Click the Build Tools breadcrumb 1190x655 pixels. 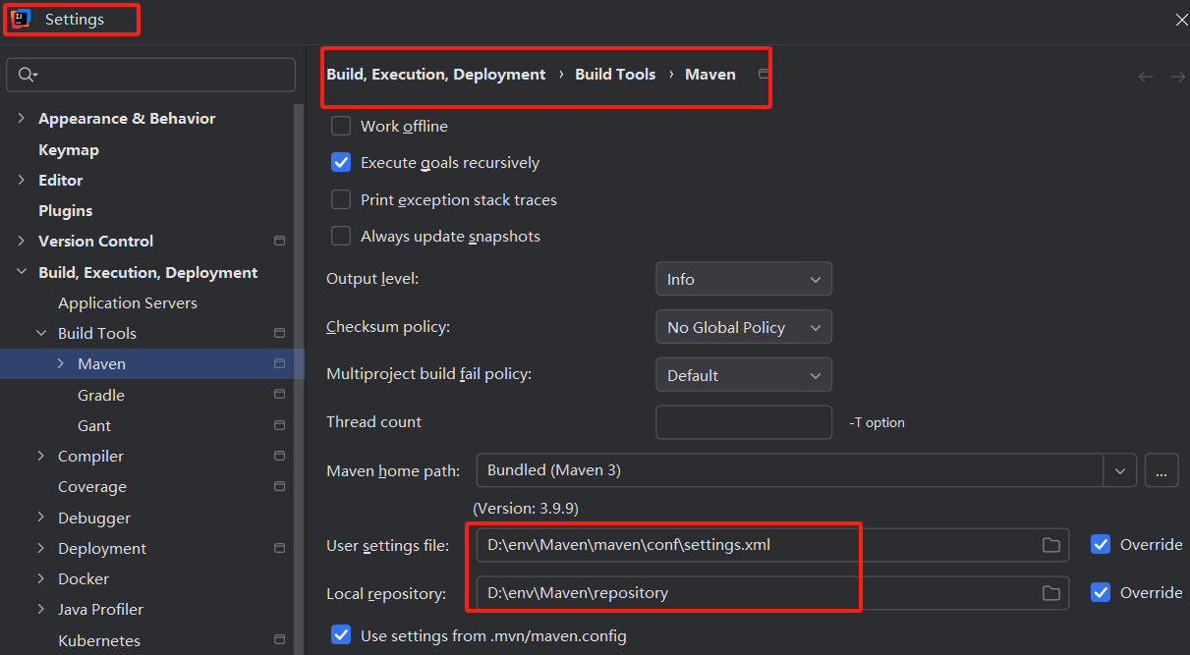click(615, 74)
